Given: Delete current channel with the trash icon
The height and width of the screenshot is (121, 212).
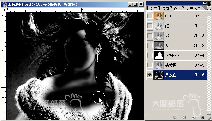Looking at the screenshot, I should 203,117.
